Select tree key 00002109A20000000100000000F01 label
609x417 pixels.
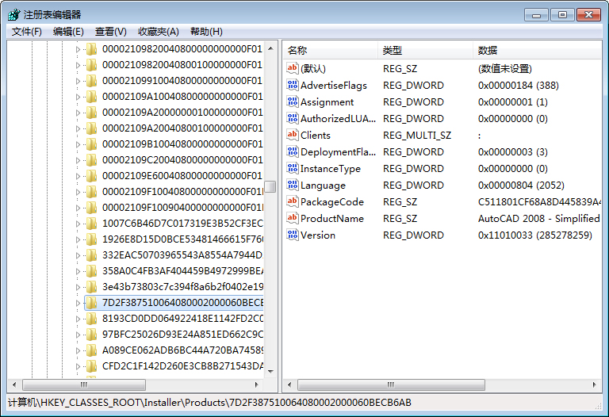(182, 113)
